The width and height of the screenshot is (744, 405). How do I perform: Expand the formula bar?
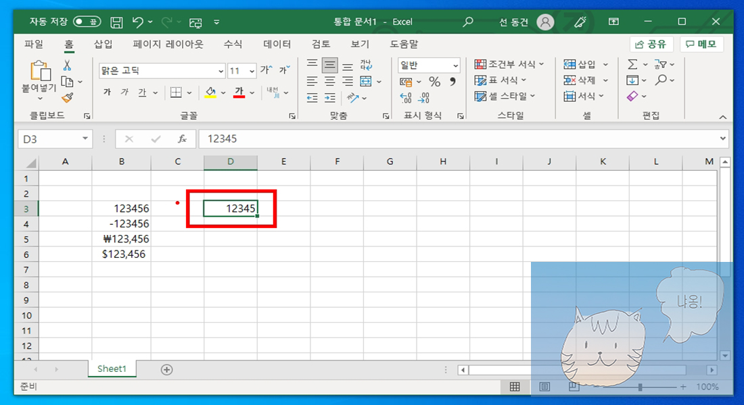[722, 139]
